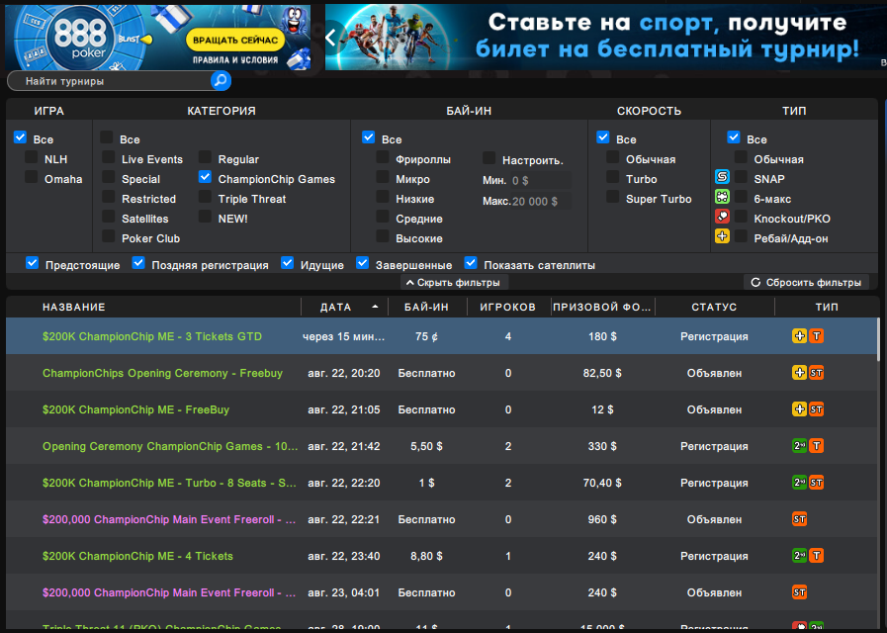
Task: Click the ST icon in the ME FreeBuy row
Action: 816,409
